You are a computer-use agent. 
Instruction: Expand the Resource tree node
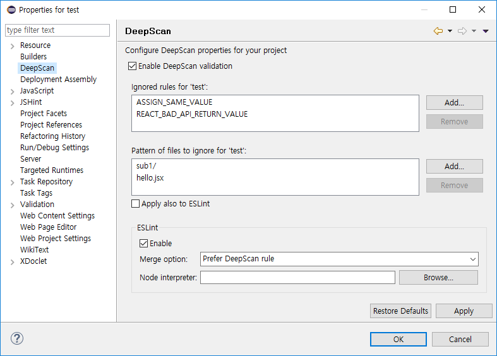[x=12, y=46]
